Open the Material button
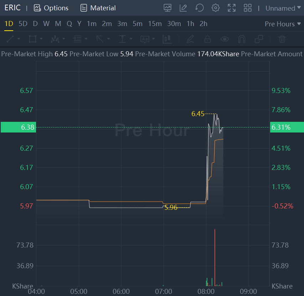The height and width of the screenshot is (296, 304). [x=98, y=8]
